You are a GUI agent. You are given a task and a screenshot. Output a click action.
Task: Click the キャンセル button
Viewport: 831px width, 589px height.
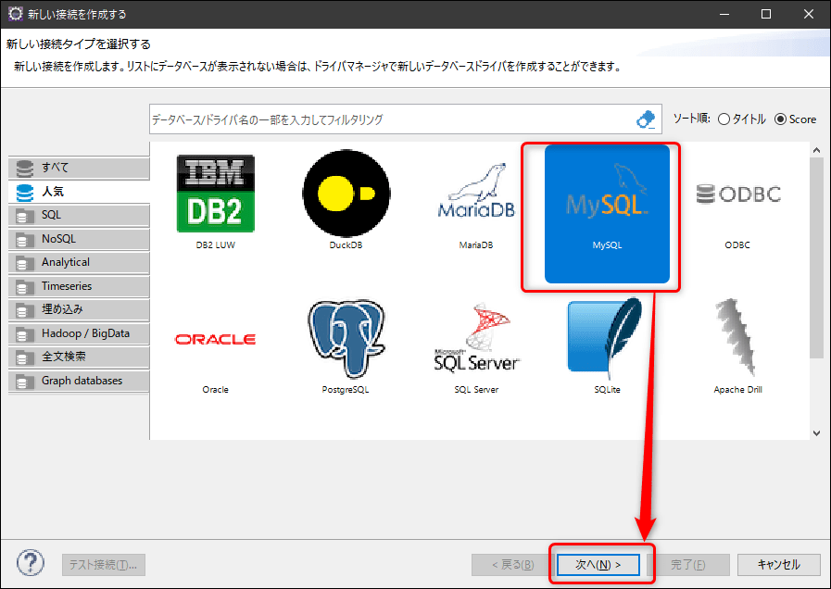click(778, 565)
